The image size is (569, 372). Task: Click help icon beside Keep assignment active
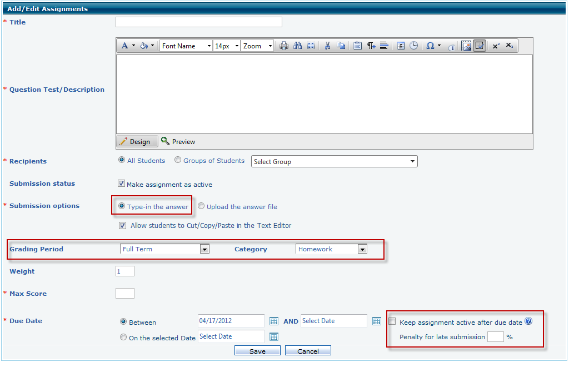528,321
